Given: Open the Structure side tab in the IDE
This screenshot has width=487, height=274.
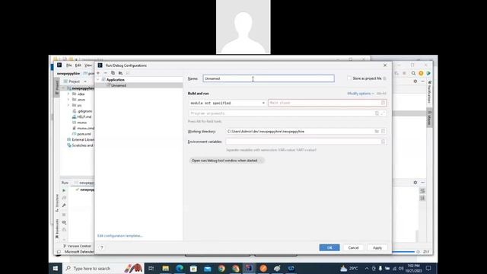Looking at the screenshot, I should click(x=57, y=203).
